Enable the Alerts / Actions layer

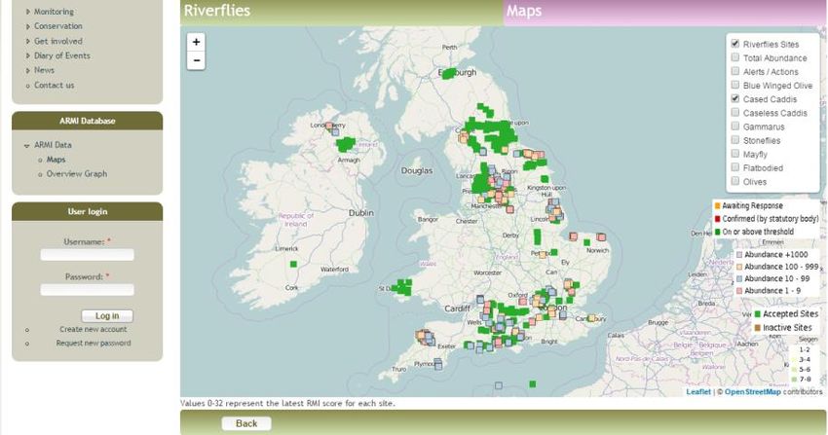tap(735, 71)
